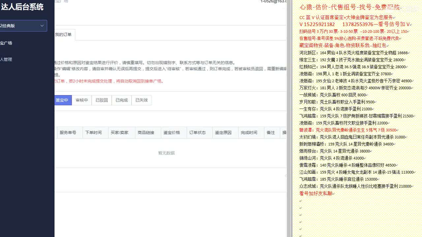Open 宝广场 in the sidebar
This screenshot has width=422, height=237.
[6, 43]
